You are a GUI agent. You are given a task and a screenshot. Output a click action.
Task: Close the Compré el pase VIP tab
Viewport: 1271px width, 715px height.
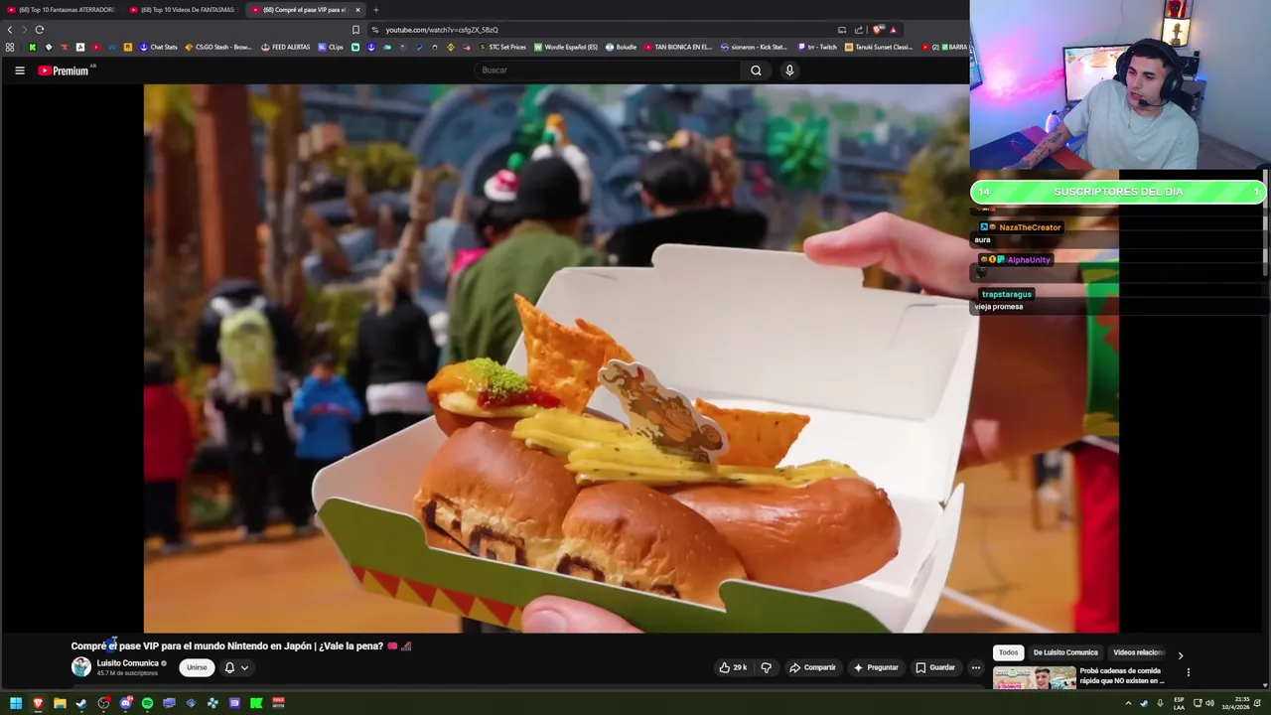coord(357,10)
